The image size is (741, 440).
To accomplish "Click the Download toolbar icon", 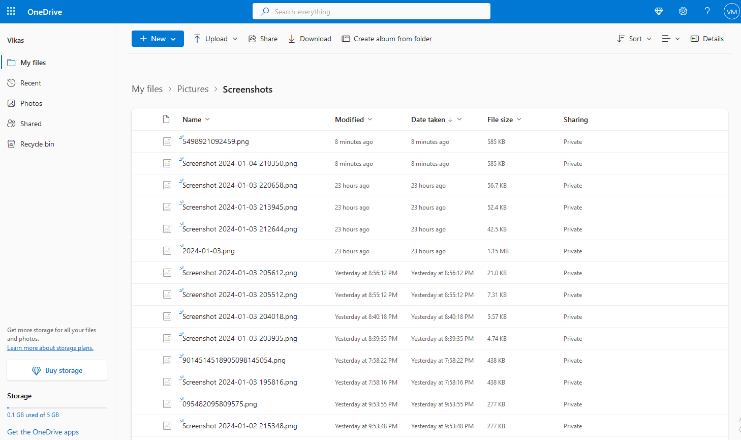I will point(291,38).
